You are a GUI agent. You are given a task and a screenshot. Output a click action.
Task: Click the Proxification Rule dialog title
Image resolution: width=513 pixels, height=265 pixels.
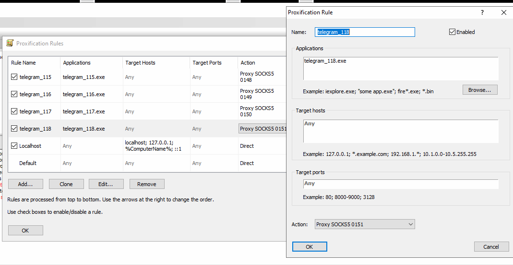pyautogui.click(x=310, y=12)
